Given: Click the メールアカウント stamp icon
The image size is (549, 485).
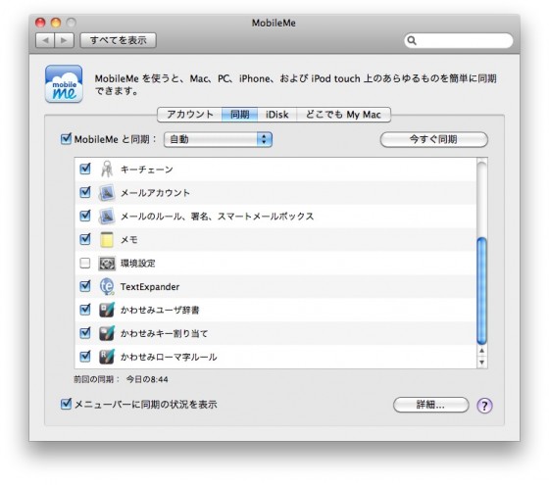Looking at the screenshot, I should click(x=107, y=192).
